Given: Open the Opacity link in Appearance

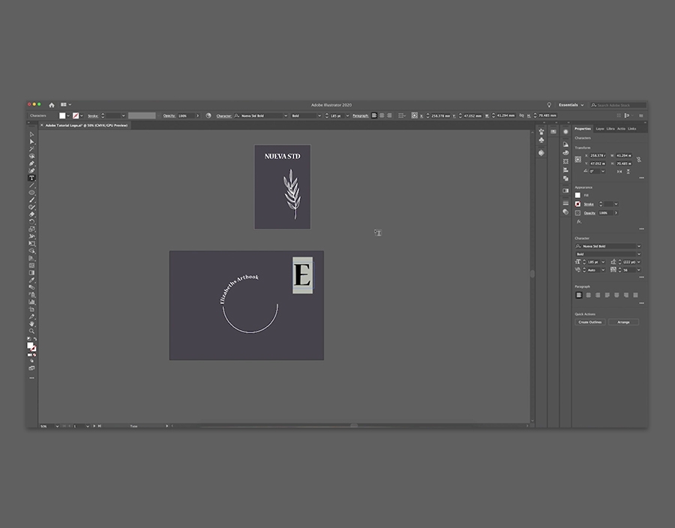Looking at the screenshot, I should coord(589,213).
